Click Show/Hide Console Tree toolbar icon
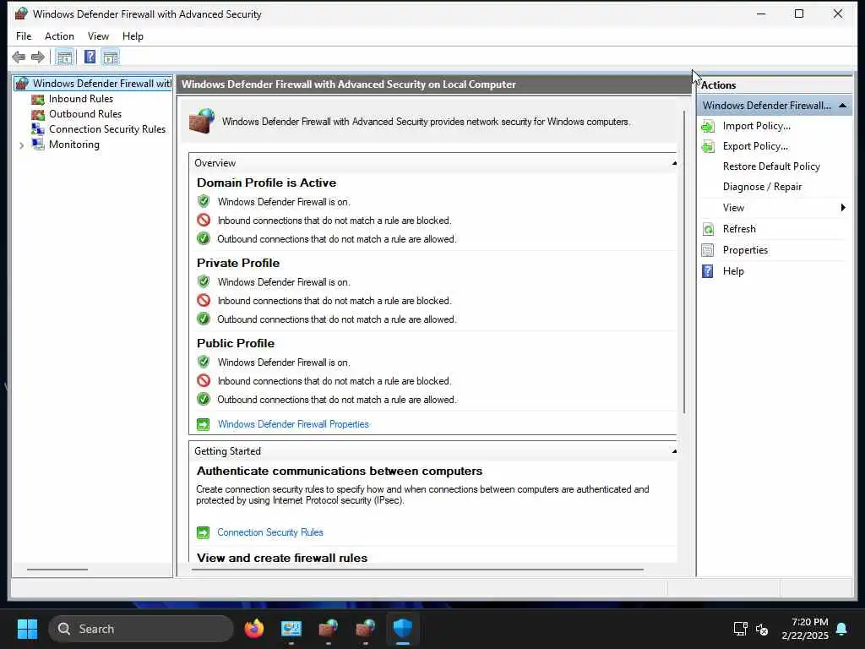The width and height of the screenshot is (865, 649). [x=65, y=57]
